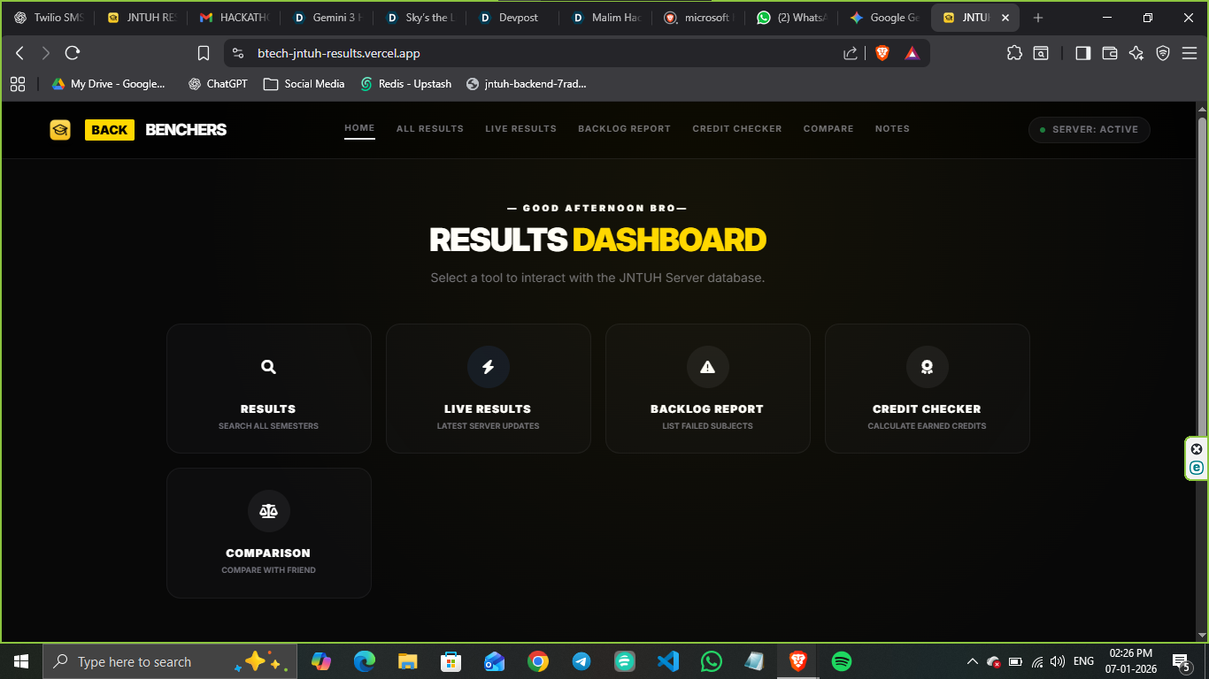
Task: Open the Results card's magnifier icon
Action: coord(269,367)
